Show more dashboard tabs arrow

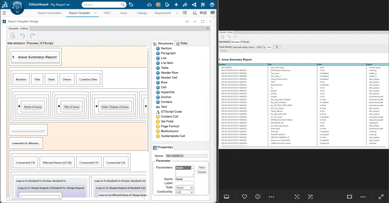pos(177,13)
